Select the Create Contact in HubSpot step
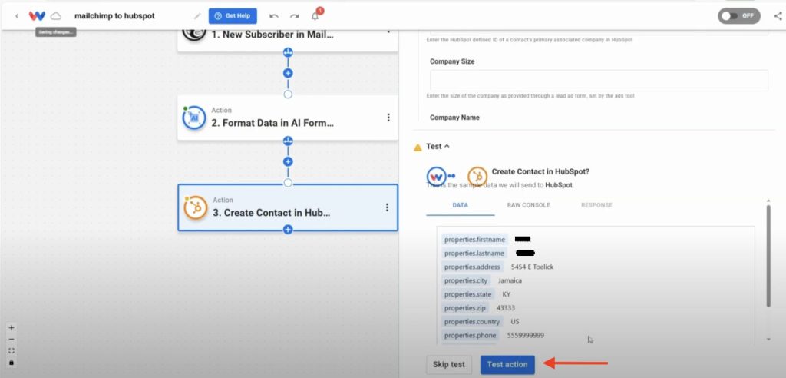786x378 pixels. [288, 207]
